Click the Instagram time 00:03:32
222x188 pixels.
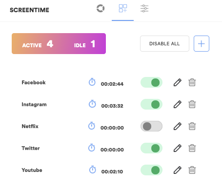tap(112, 106)
